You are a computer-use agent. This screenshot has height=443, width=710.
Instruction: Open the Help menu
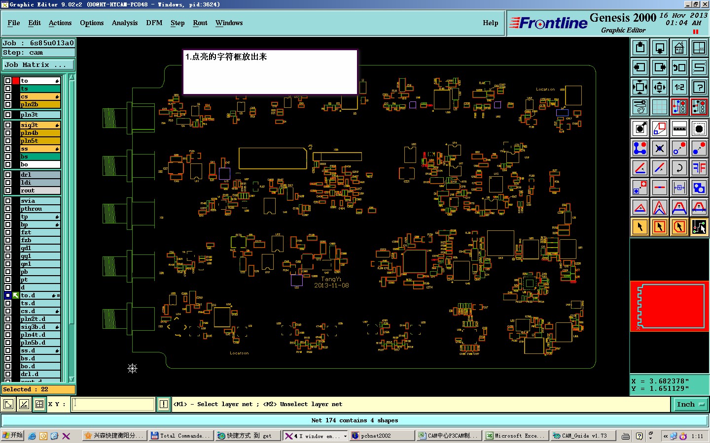tap(491, 23)
